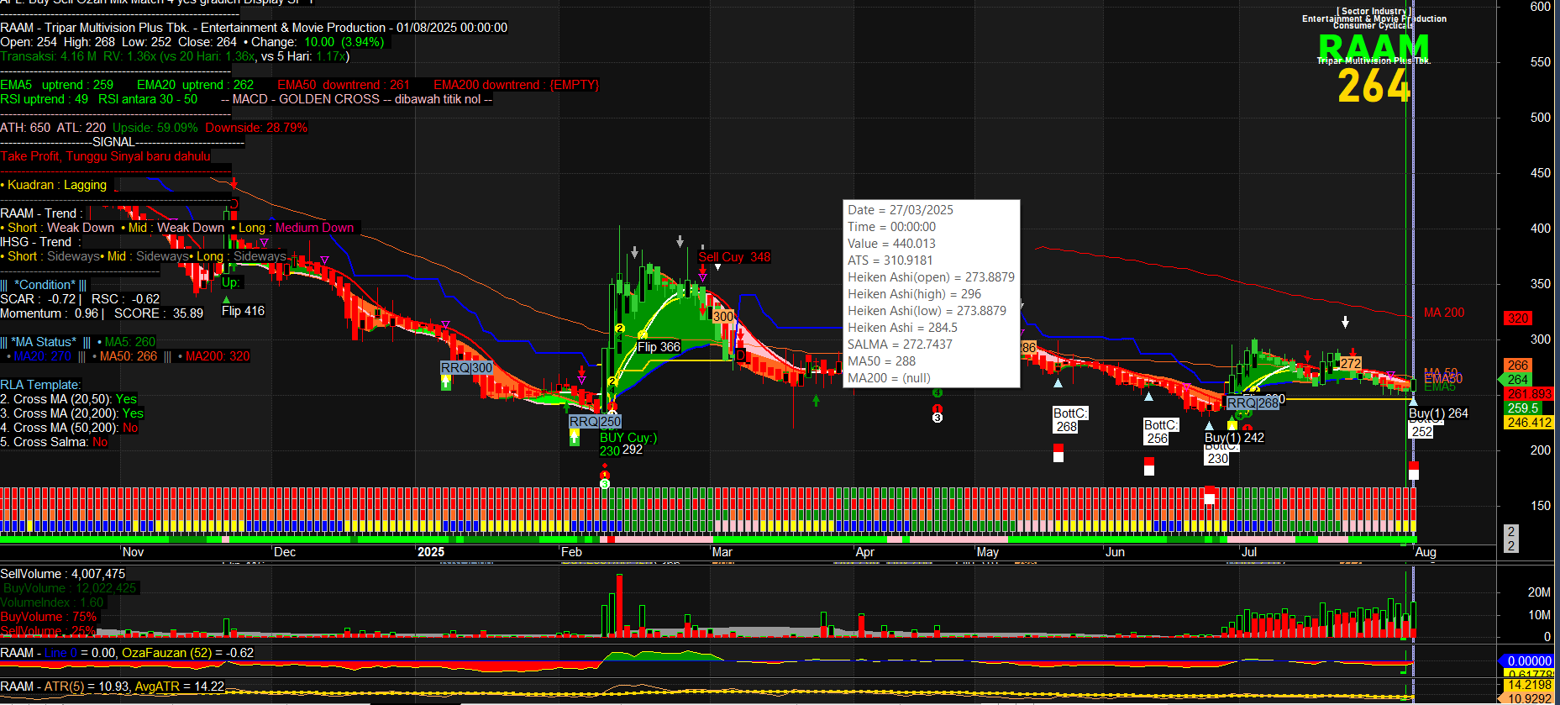Viewport: 1560px width, 705px height.
Task: Click cyan triangle above Buy(1) 264 label
Action: tap(1413, 401)
